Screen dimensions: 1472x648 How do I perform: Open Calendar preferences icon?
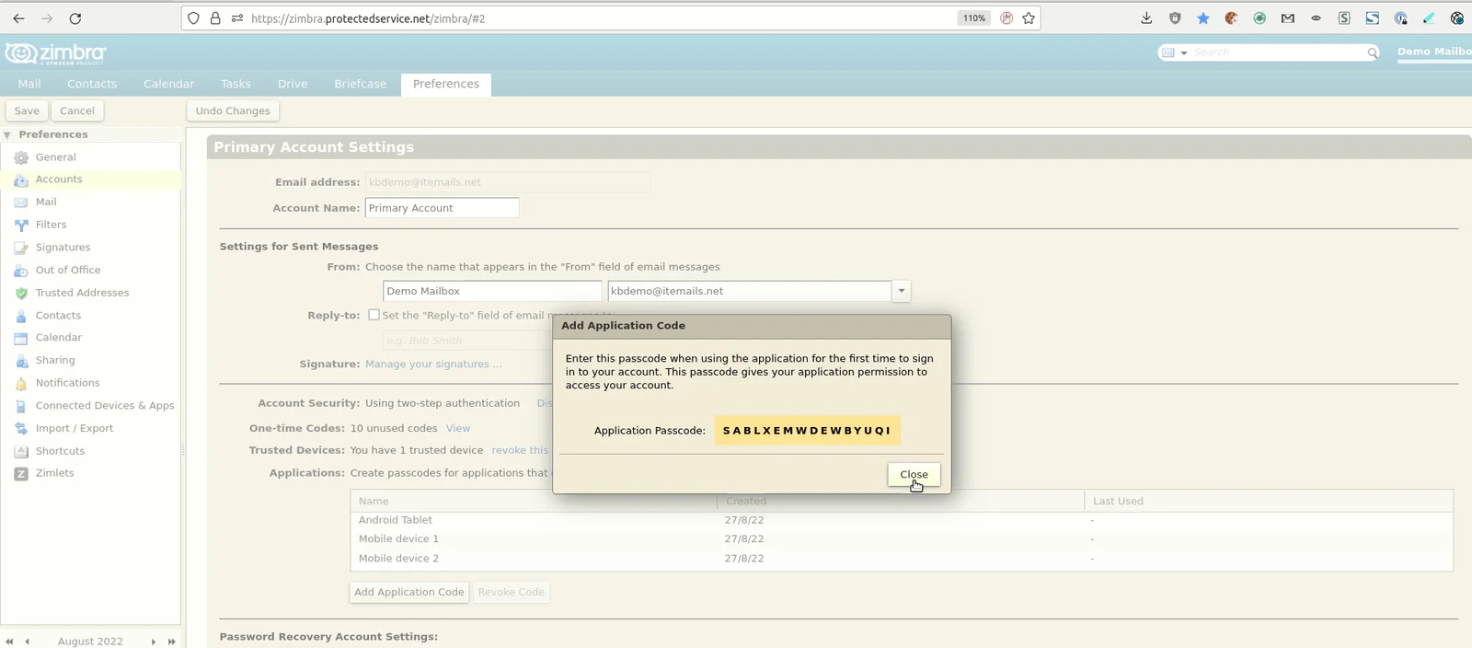point(21,338)
